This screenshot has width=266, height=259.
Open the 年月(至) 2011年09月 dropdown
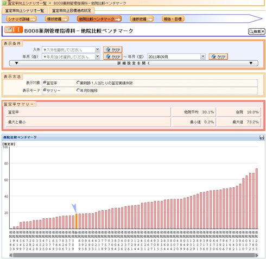point(203,56)
